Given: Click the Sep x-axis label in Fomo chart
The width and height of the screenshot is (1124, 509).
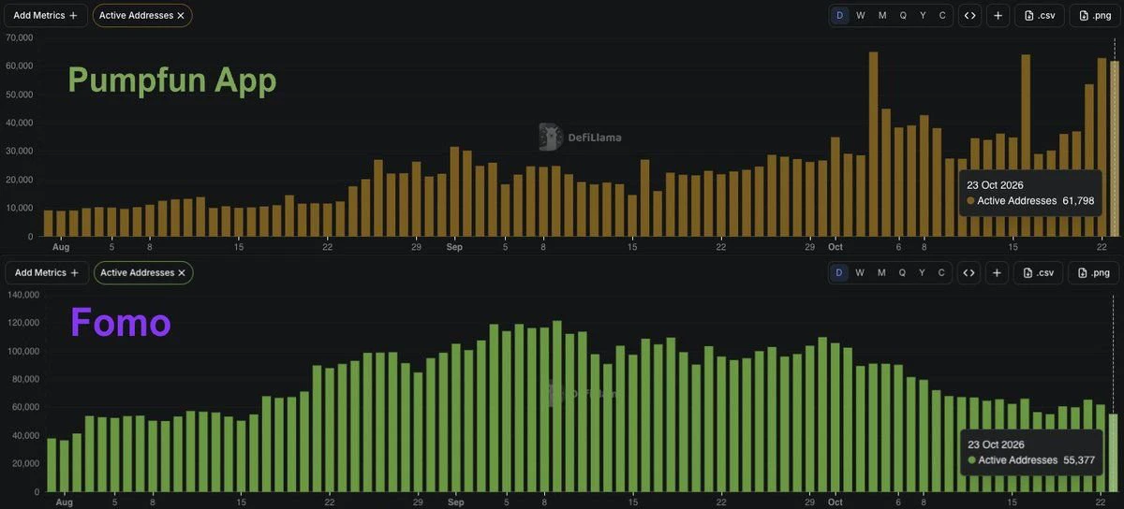Looking at the screenshot, I should click(456, 502).
